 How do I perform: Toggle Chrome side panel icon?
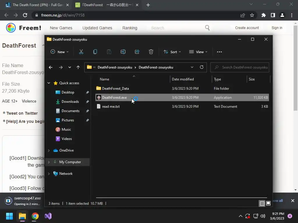click(273, 15)
